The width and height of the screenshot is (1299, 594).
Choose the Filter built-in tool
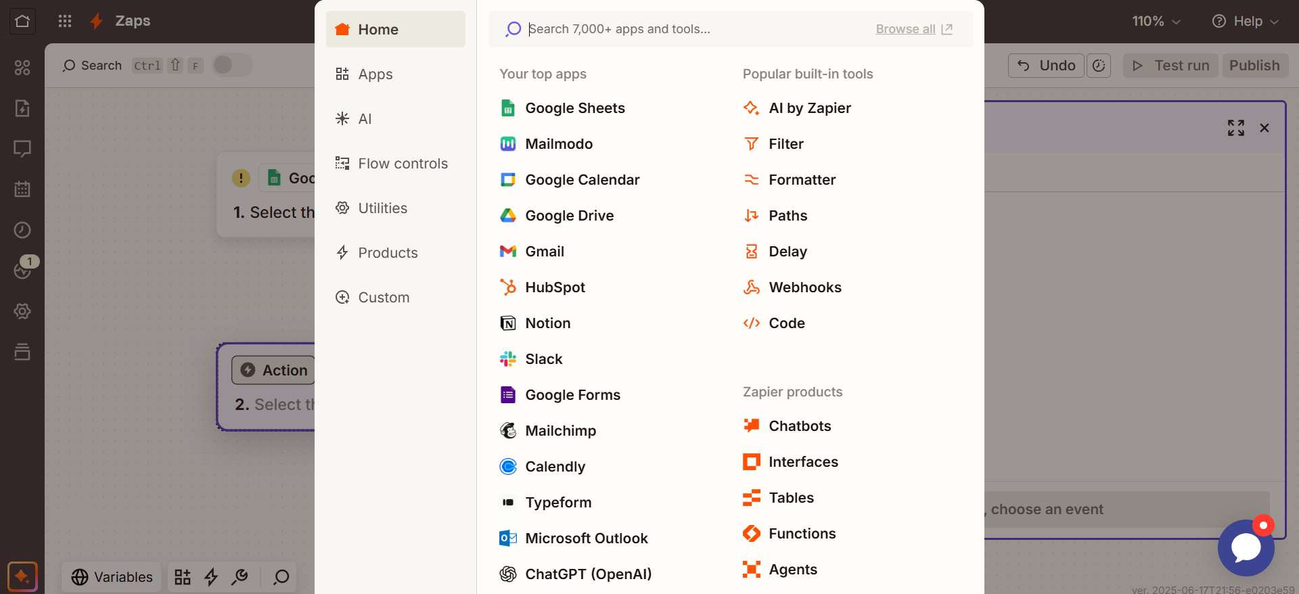point(773,144)
